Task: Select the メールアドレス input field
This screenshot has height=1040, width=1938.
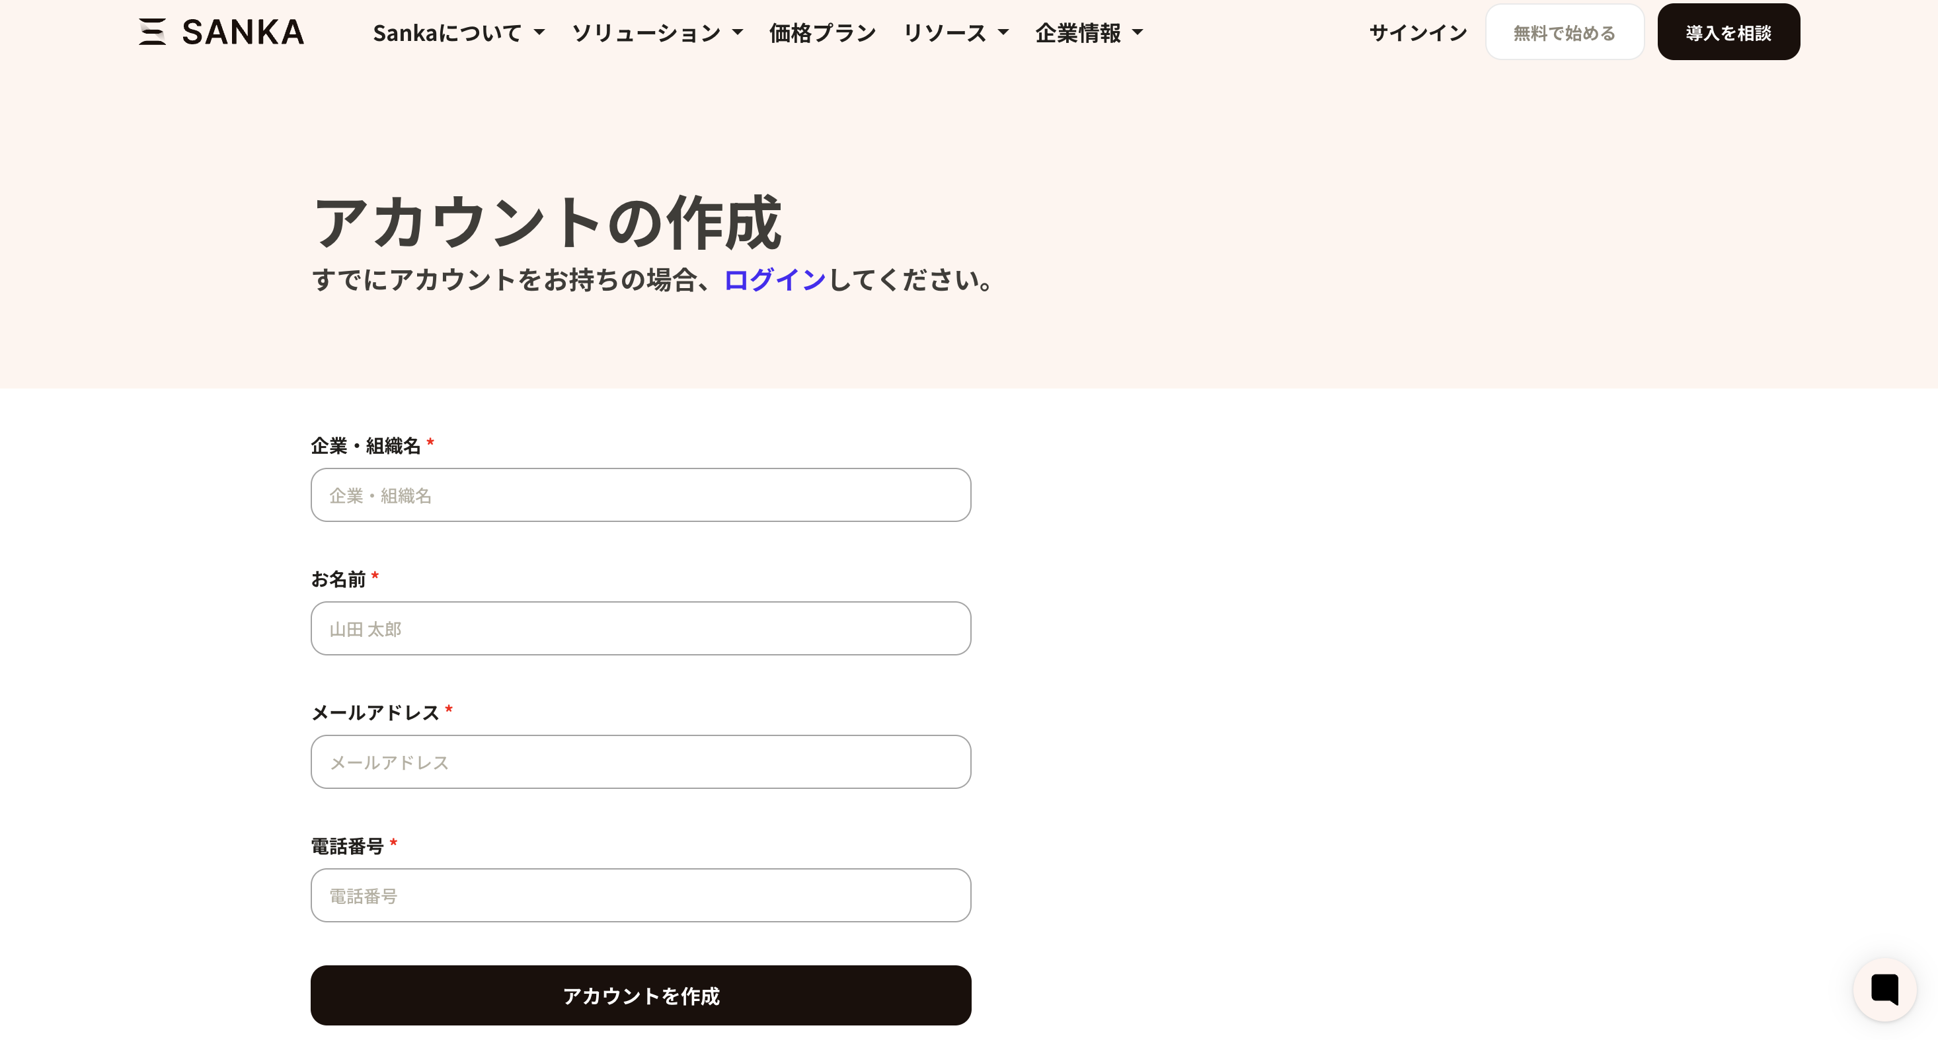Action: click(640, 762)
